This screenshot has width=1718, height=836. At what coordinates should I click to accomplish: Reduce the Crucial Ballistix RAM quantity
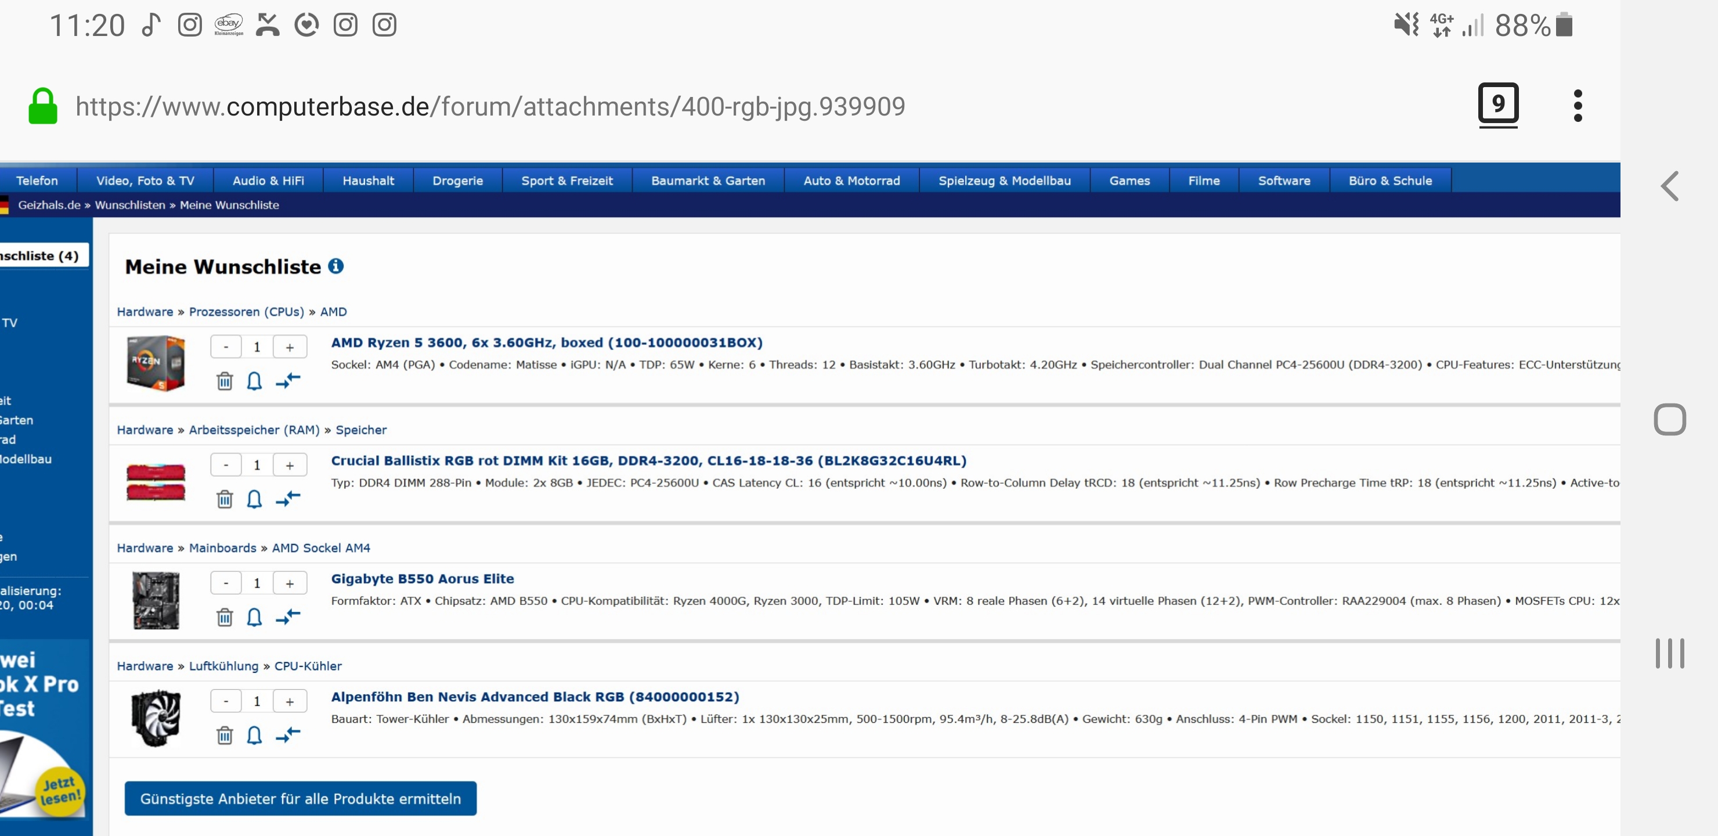click(x=226, y=464)
